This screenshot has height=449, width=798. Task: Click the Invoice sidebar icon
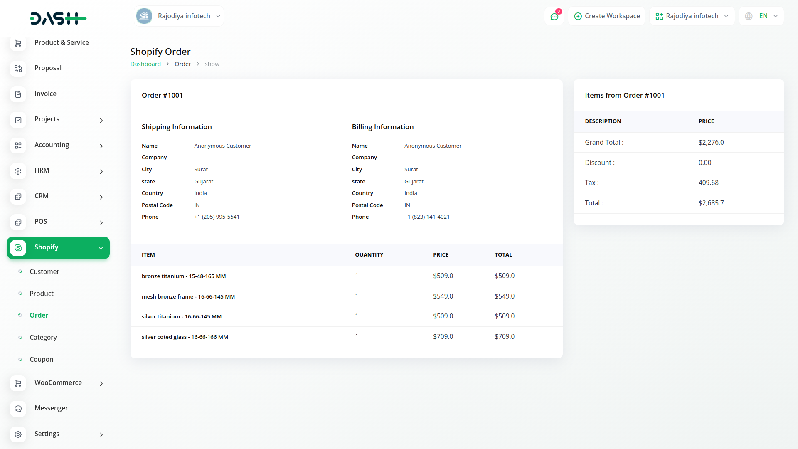click(18, 94)
